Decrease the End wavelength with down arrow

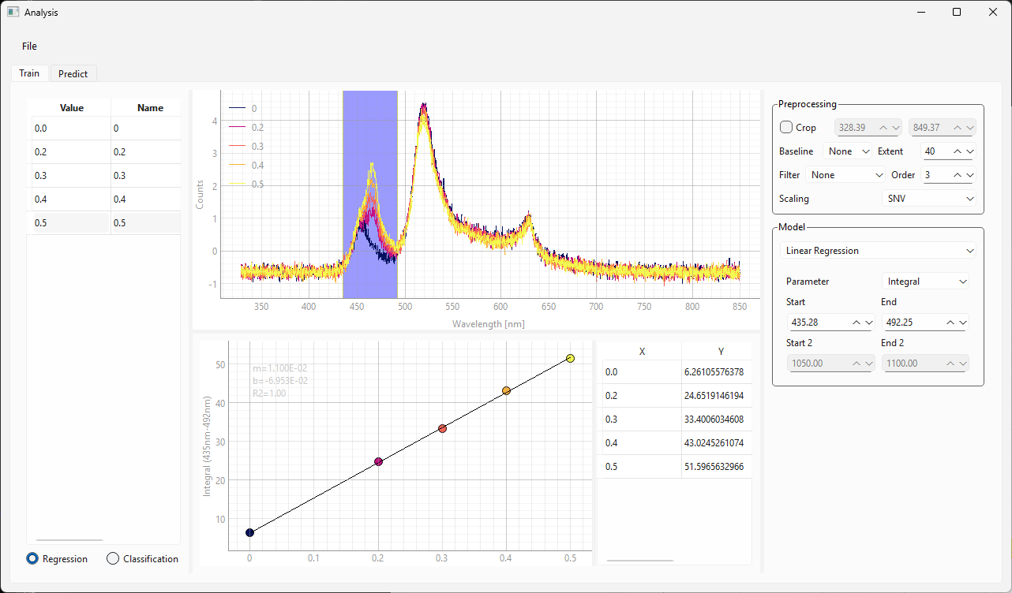(964, 322)
